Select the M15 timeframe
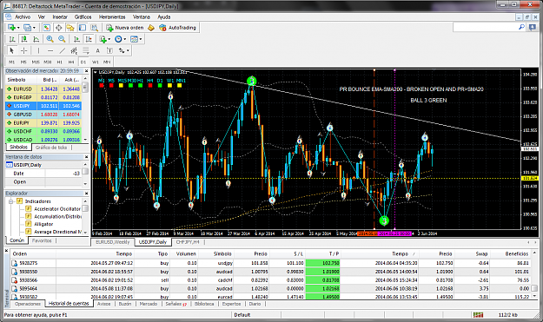Screen dimensions: 543x322 pyautogui.click(x=36, y=62)
